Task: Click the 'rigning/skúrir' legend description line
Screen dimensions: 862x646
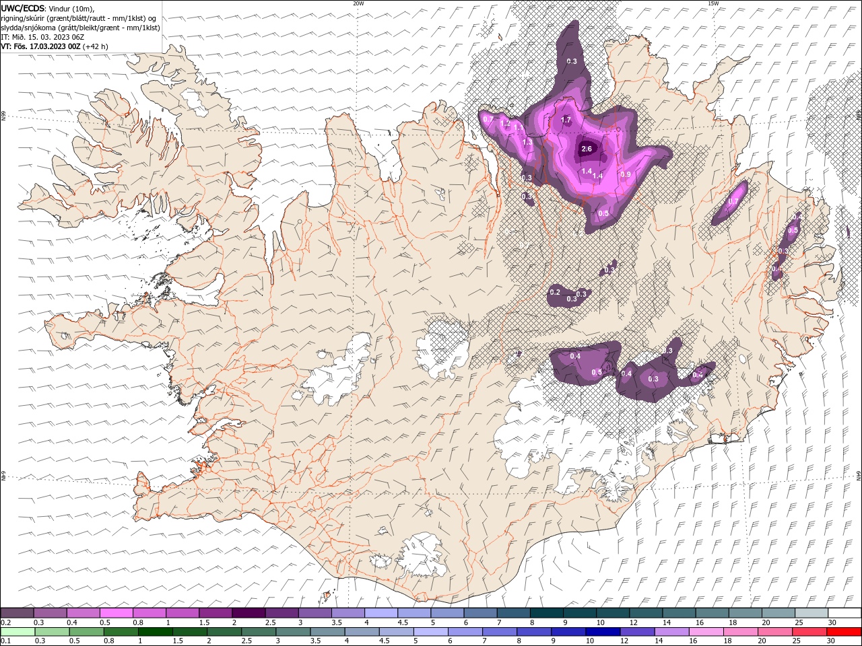Action: click(78, 18)
